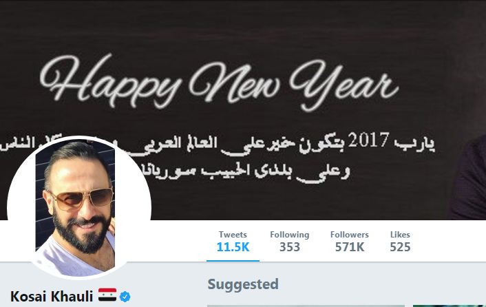486x307 pixels.
Task: Open the first suggested media thumbnail below Suggested
Action: pos(306,306)
